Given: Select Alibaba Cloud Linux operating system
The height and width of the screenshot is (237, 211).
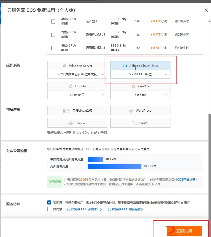Looking at the screenshot, I should click(x=140, y=66).
